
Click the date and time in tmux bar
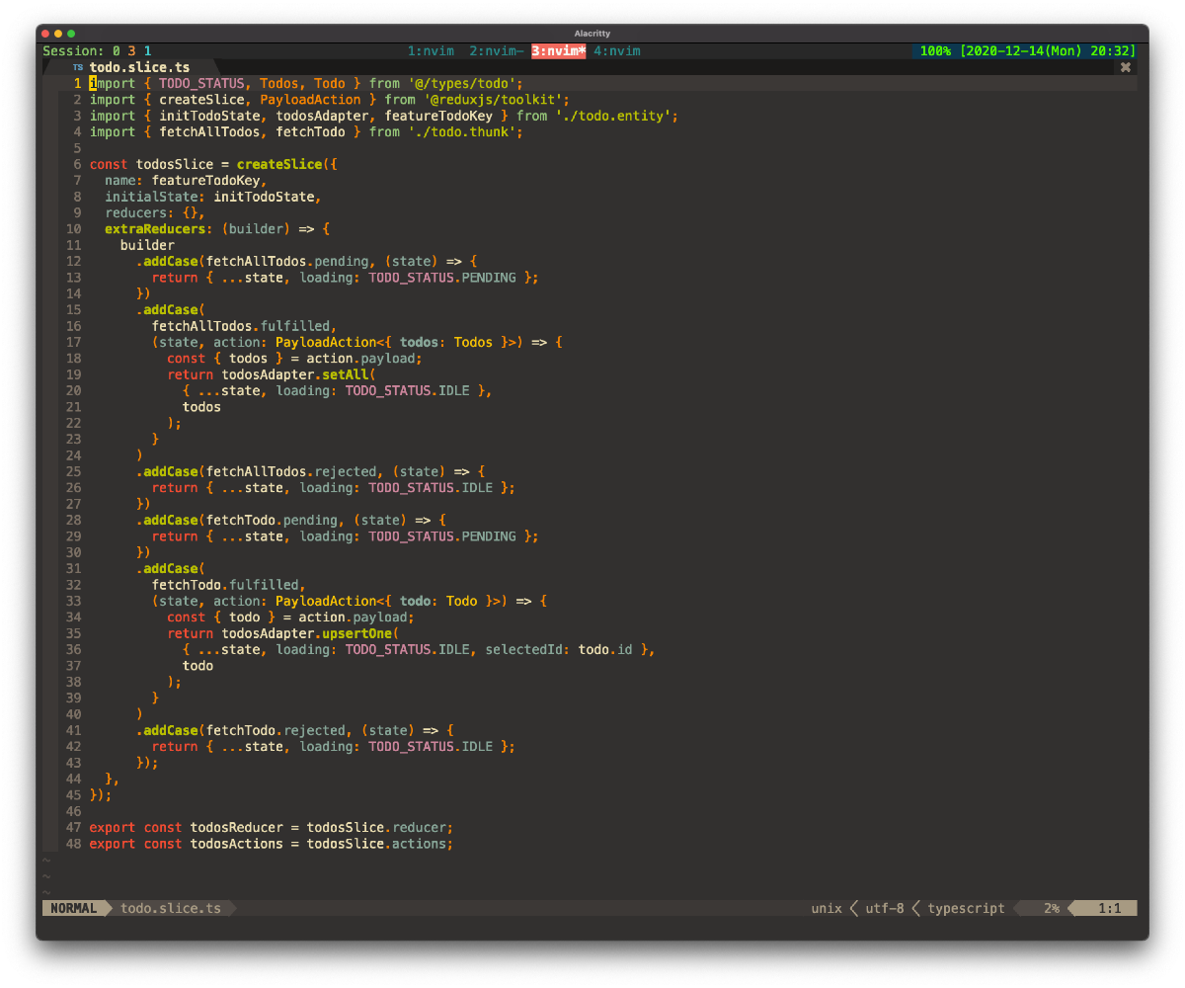[x=1048, y=51]
